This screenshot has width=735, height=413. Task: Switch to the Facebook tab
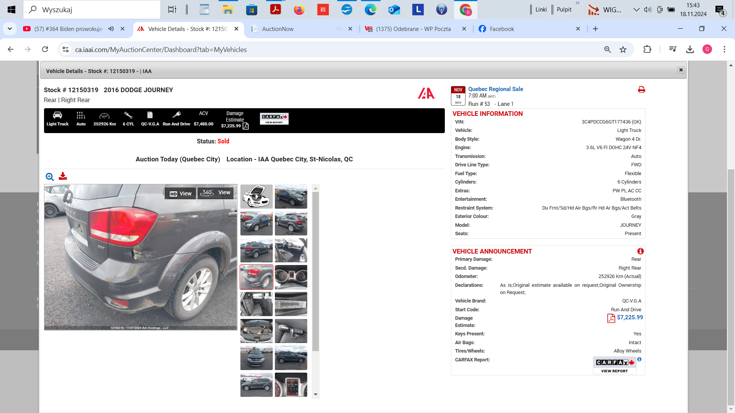coord(502,29)
